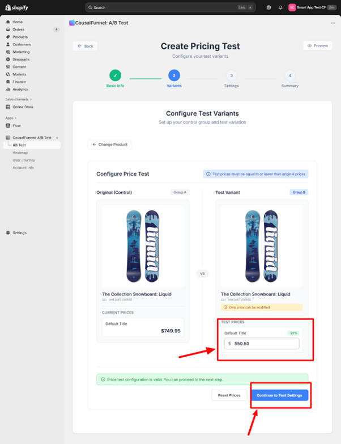Screen dimensions: 341x444
Task: Click Continue to Test Settings button
Action: pyautogui.click(x=280, y=395)
